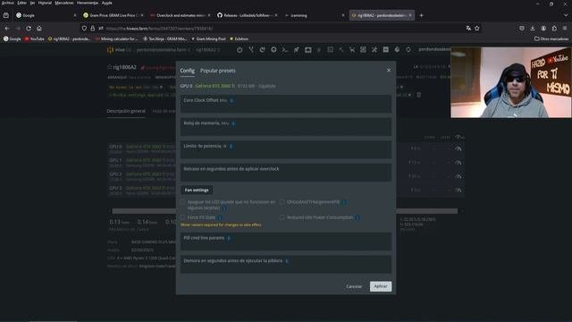The width and height of the screenshot is (572, 322).
Task: Show info for Límite de potencia
Action: [x=231, y=146]
